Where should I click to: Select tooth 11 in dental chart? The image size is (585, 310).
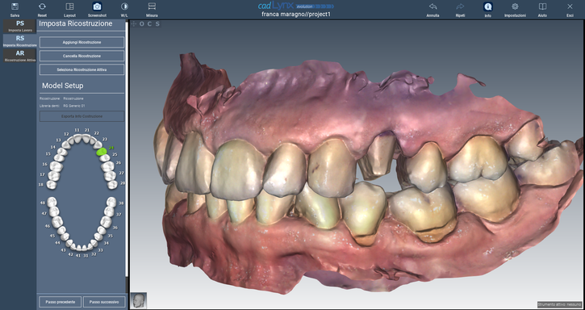point(77,138)
